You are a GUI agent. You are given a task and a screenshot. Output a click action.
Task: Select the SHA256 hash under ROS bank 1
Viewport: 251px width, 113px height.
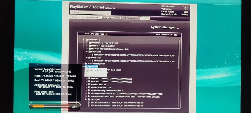(x=135, y=62)
